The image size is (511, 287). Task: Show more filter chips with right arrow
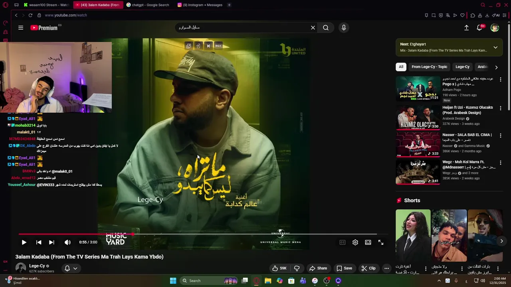[496, 67]
